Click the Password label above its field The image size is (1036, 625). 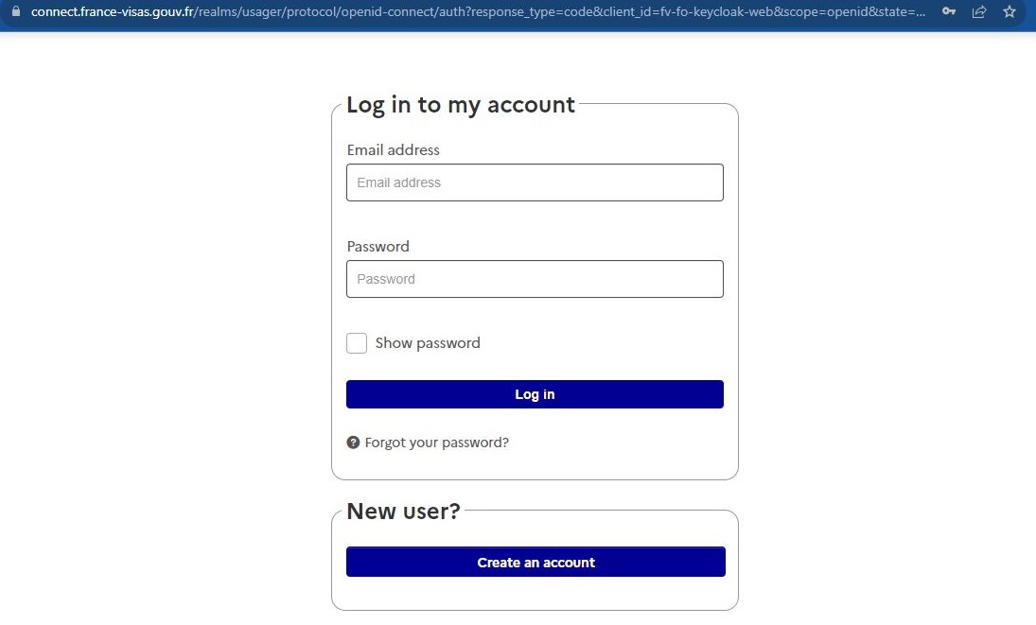pyautogui.click(x=378, y=246)
